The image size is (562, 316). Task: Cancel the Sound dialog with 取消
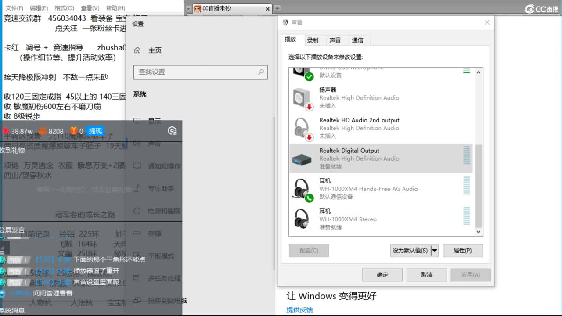(427, 275)
